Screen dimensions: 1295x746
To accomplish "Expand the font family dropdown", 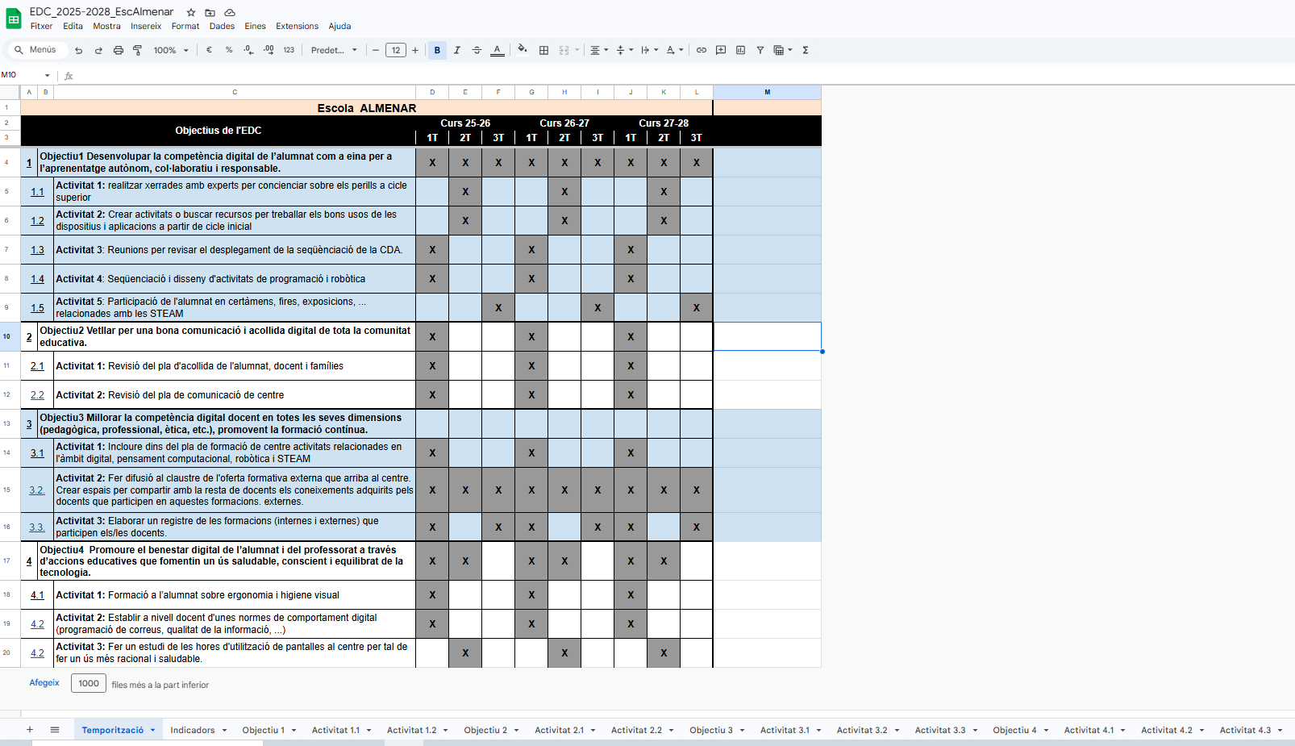I will [x=334, y=50].
